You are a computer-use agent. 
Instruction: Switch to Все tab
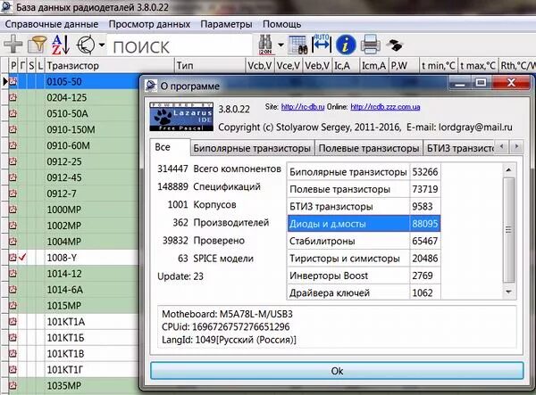click(170, 147)
